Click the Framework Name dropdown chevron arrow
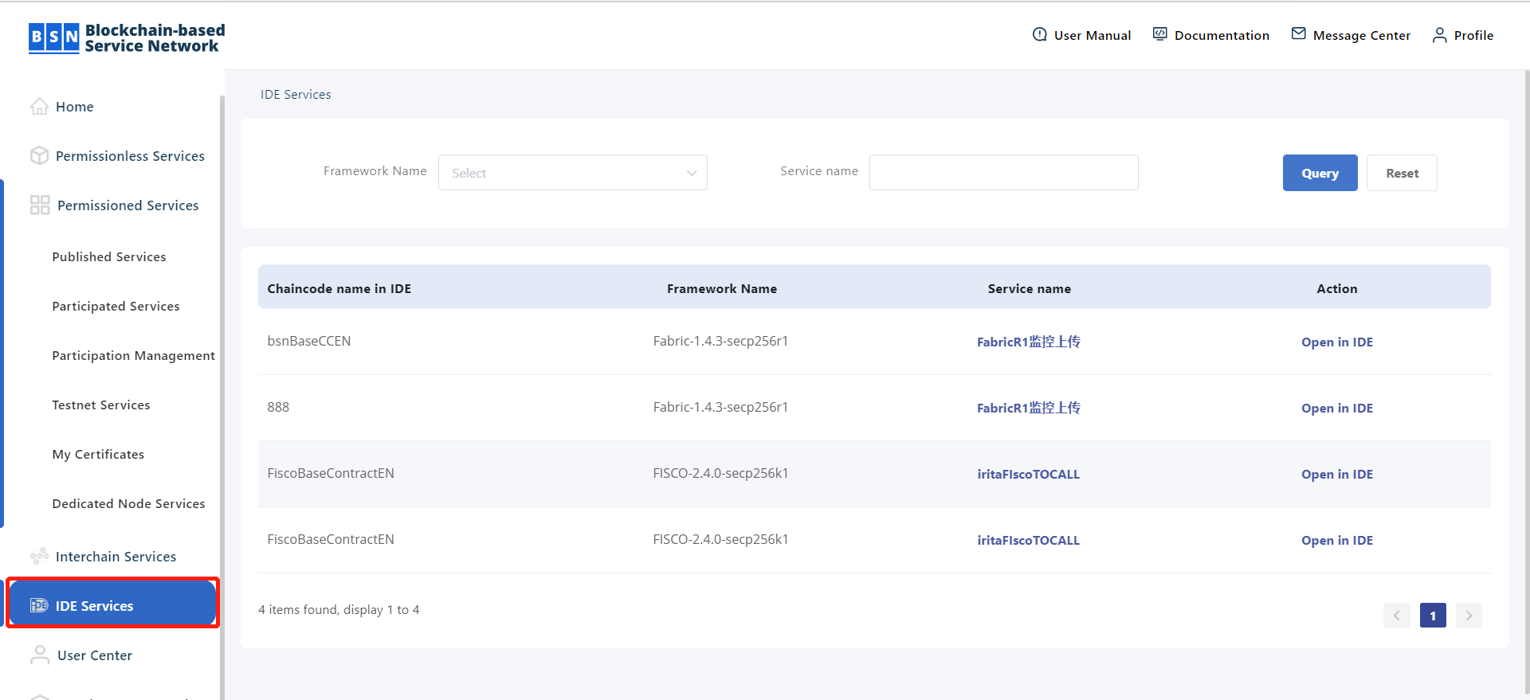The width and height of the screenshot is (1530, 700). click(x=692, y=174)
